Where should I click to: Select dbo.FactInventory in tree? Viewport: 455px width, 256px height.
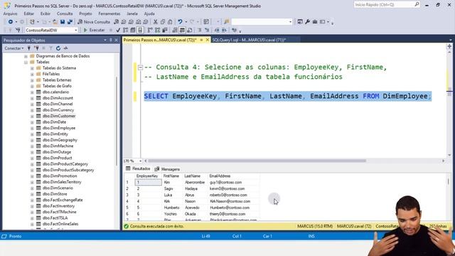click(x=58, y=206)
